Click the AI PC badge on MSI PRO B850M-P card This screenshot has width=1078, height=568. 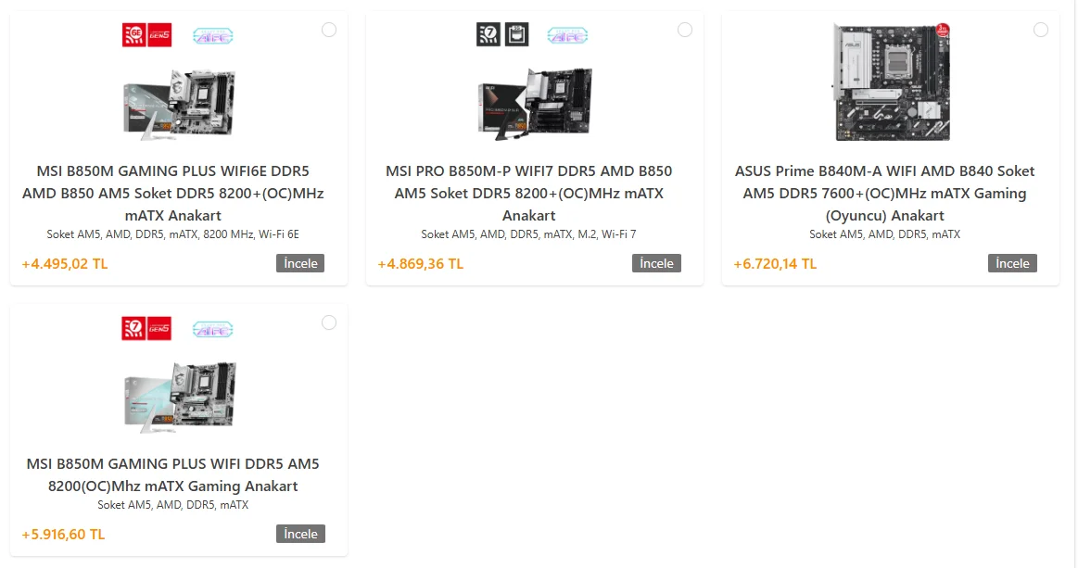[567, 36]
